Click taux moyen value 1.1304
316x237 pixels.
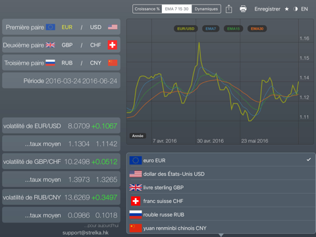pyautogui.click(x=79, y=144)
